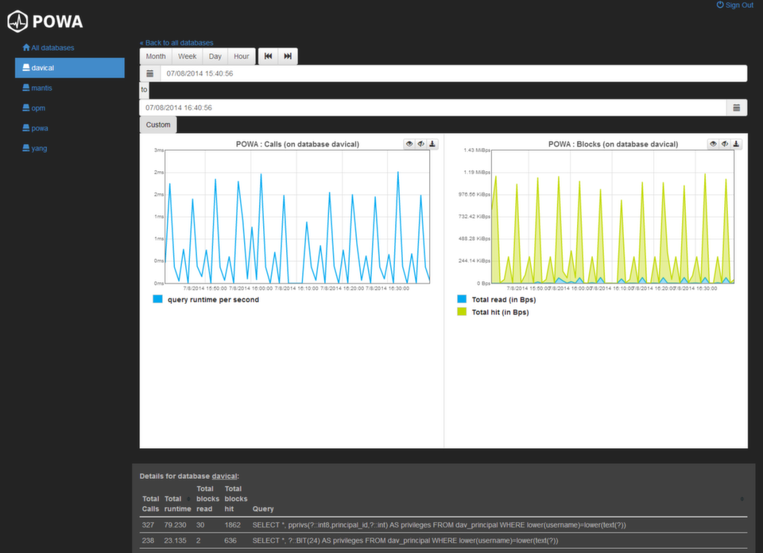Click the 'query runtime per second' legend label
The image size is (763, 553).
(x=213, y=300)
